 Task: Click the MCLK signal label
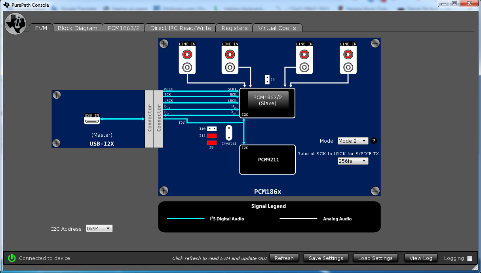coord(168,89)
